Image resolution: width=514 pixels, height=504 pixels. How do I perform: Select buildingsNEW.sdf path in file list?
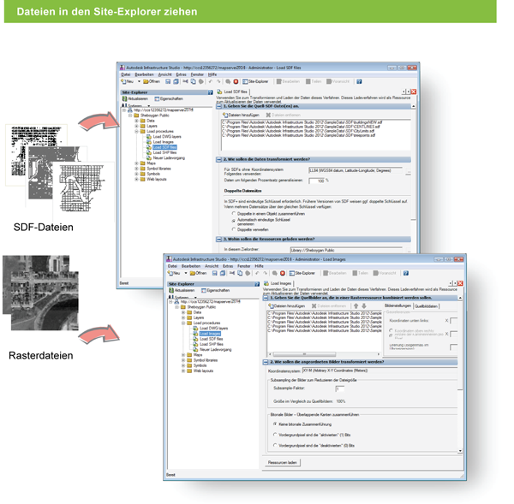tap(302, 122)
